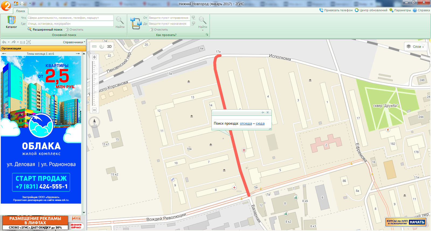Open Как проехать group dialog launcher
Screen dimensions: 431x231
click(207, 35)
